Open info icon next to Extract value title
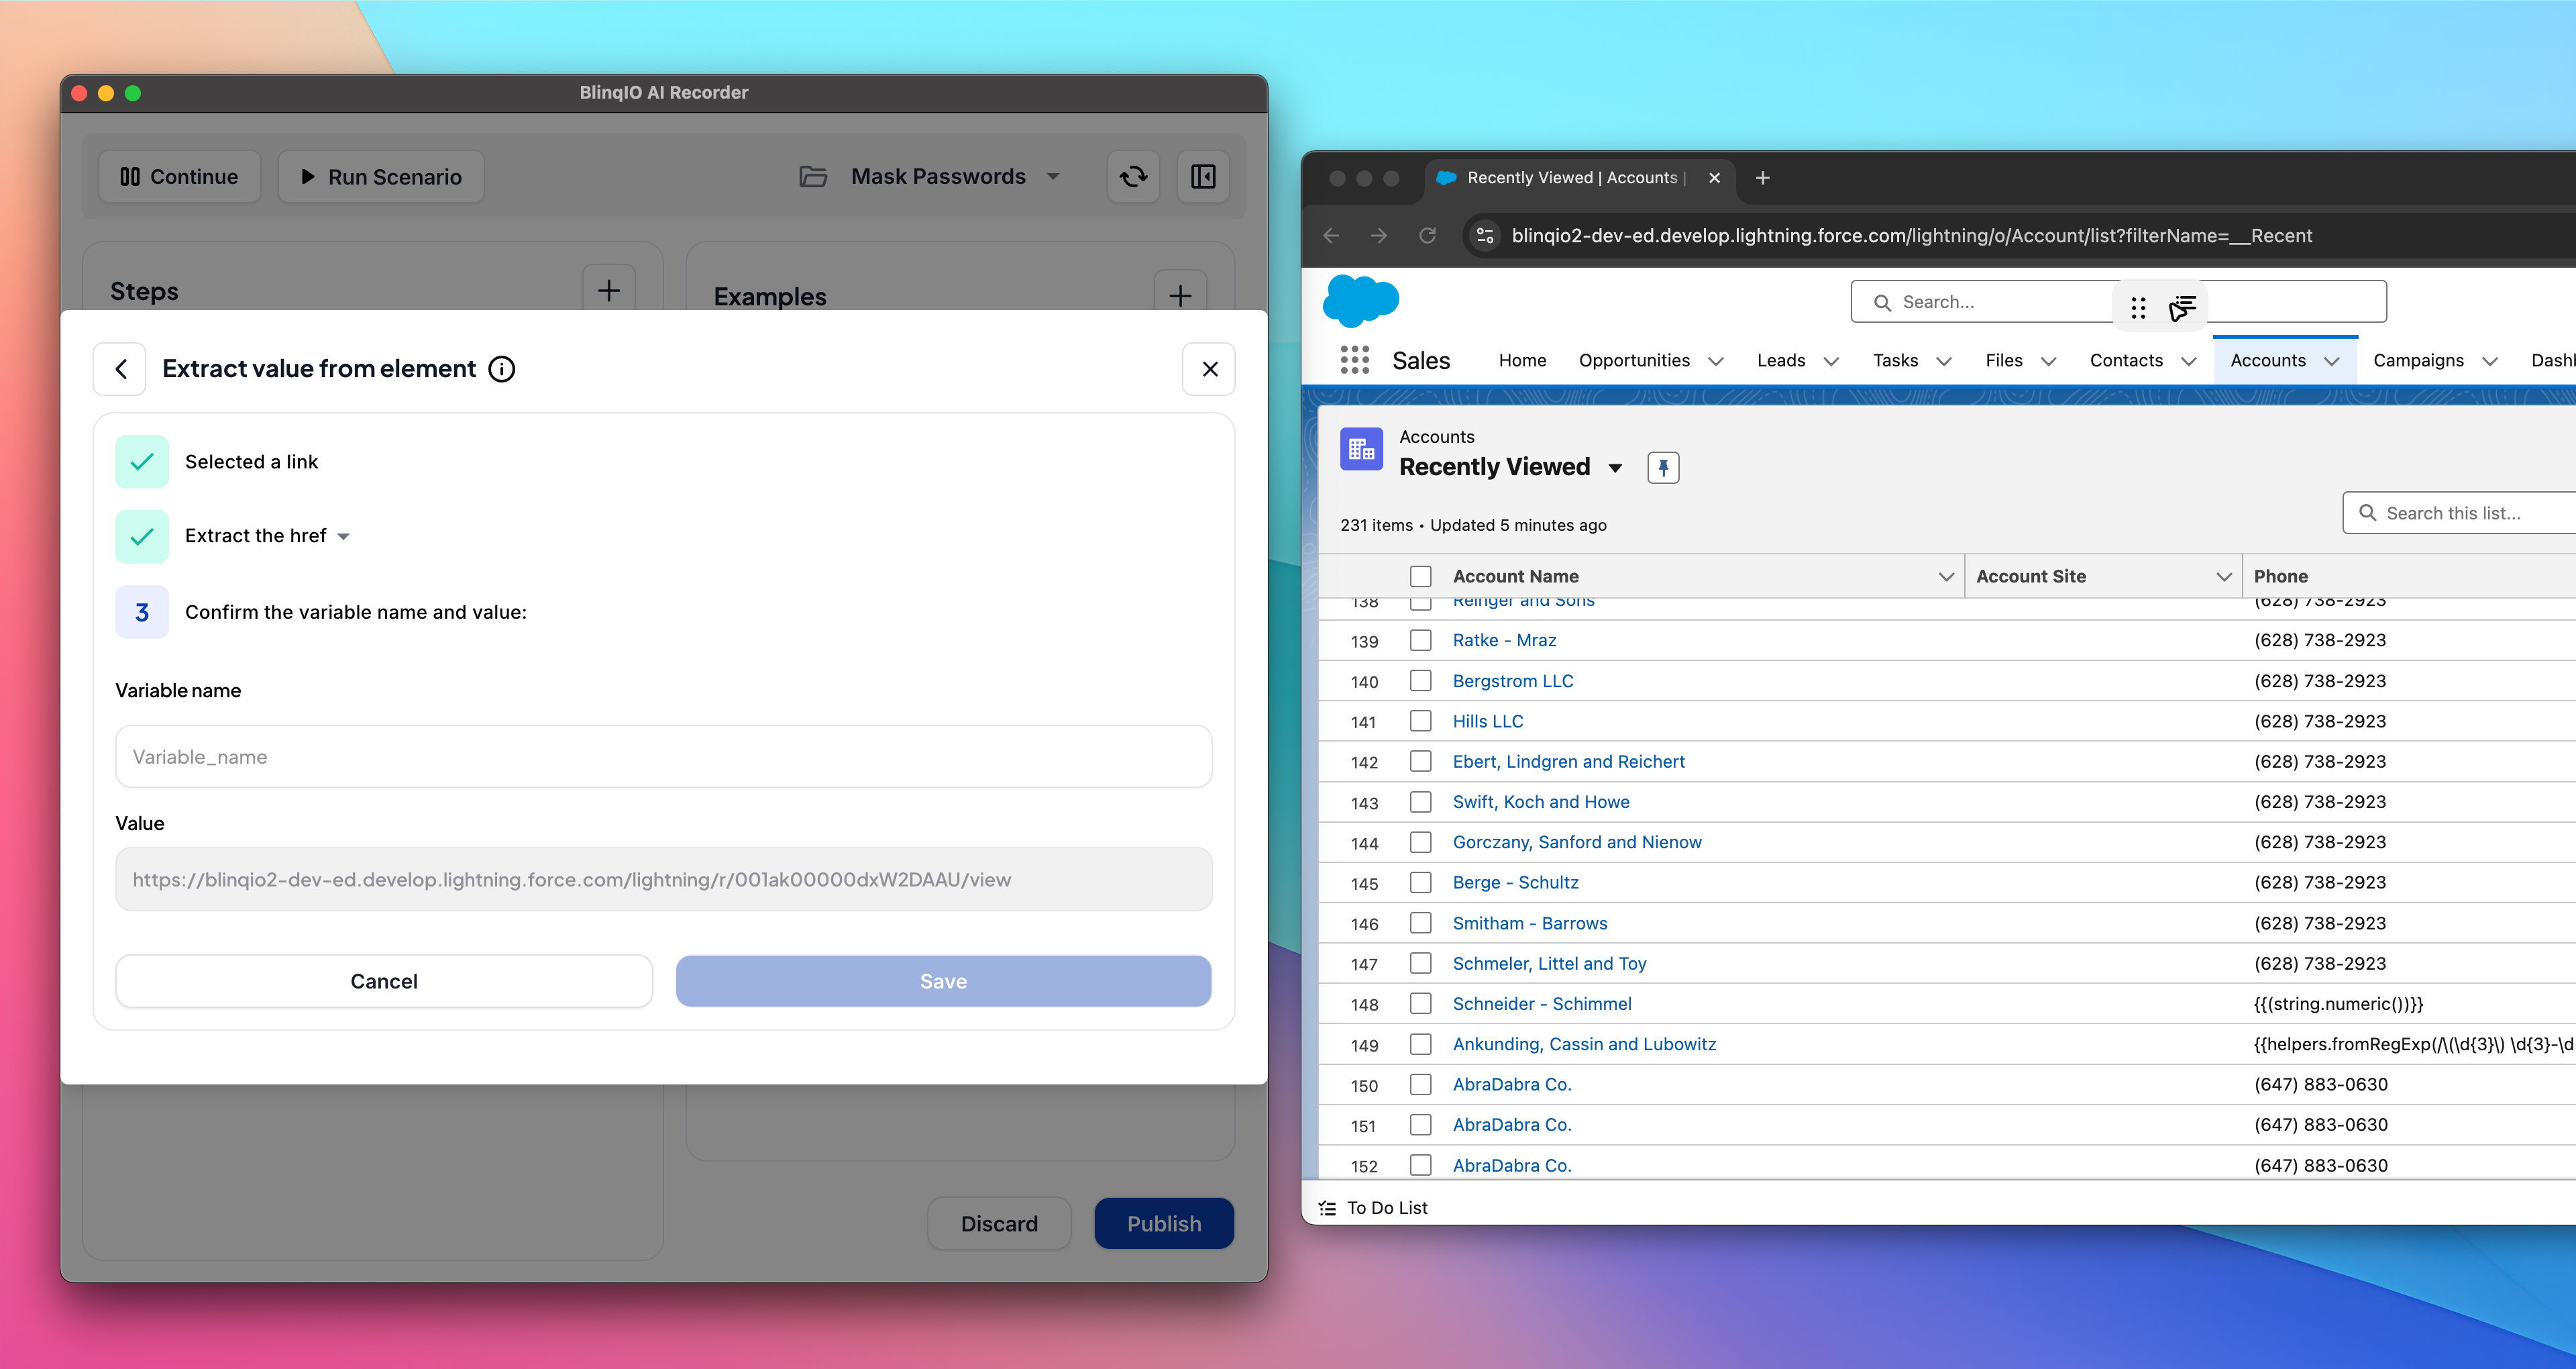Screen dimensions: 2576x1369 click(502, 369)
